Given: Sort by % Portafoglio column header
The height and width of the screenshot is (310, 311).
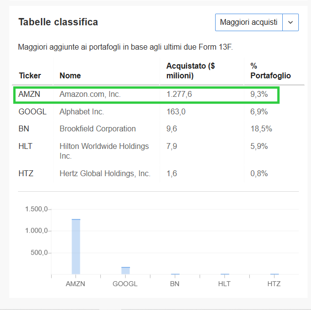Looking at the screenshot, I should [271, 71].
